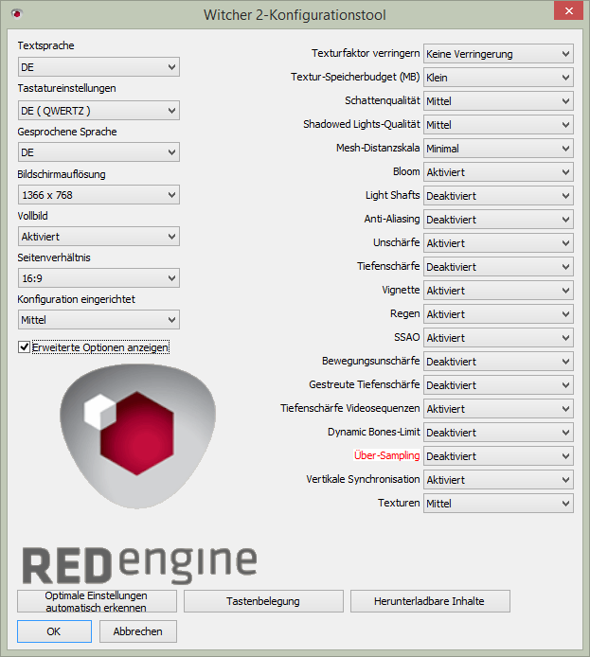This screenshot has width=590, height=657.
Task: Change the Tiefenschärfe Videosequenzen dropdown
Action: click(x=498, y=409)
